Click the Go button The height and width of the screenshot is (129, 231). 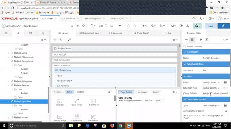pos(111,26)
